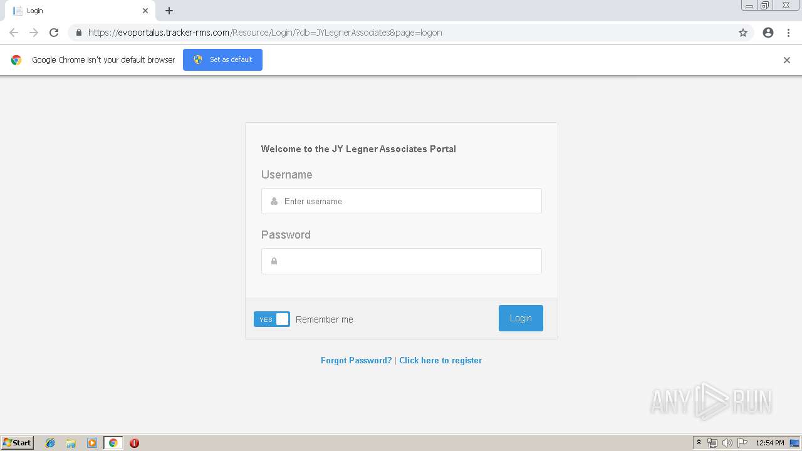Click the Google Chrome isn't your default browser message
The height and width of the screenshot is (451, 802).
103,60
